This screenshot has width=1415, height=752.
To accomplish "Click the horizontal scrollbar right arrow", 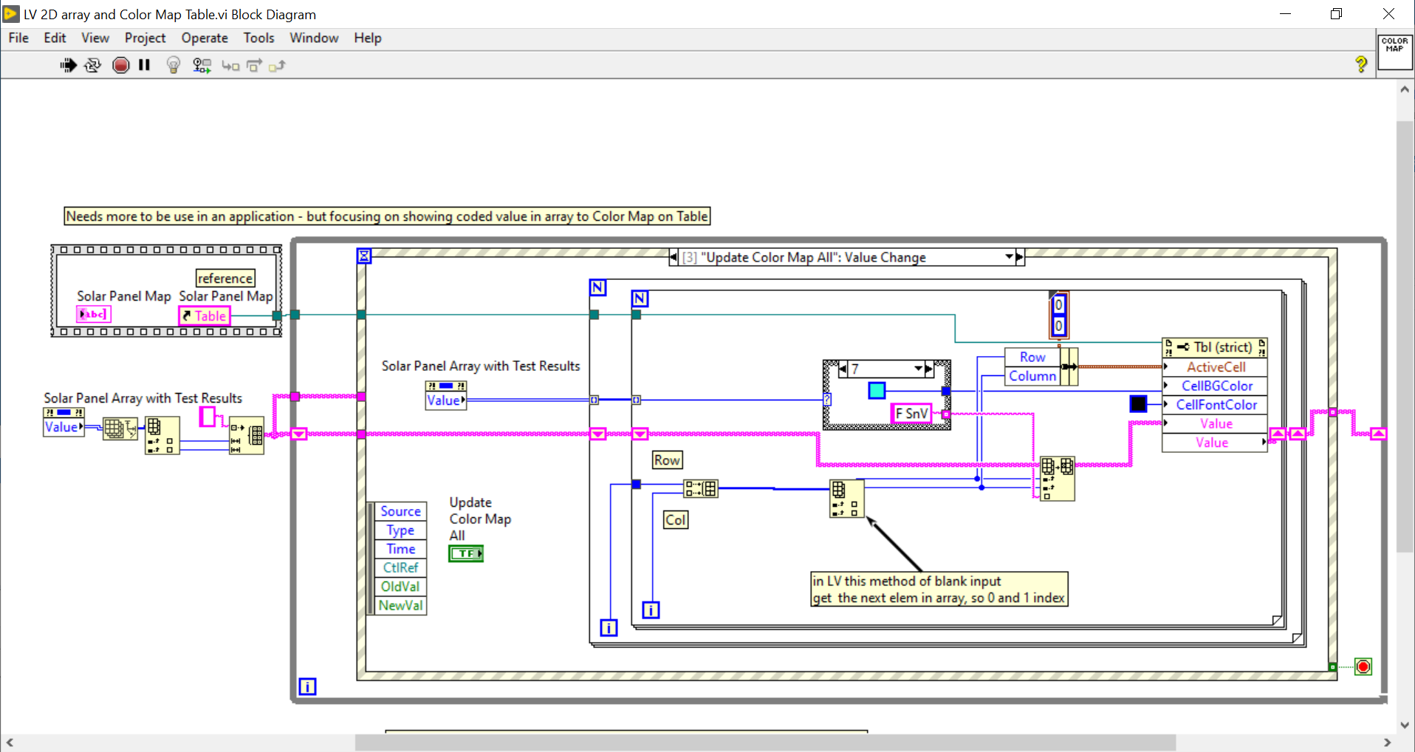I will (x=1387, y=742).
